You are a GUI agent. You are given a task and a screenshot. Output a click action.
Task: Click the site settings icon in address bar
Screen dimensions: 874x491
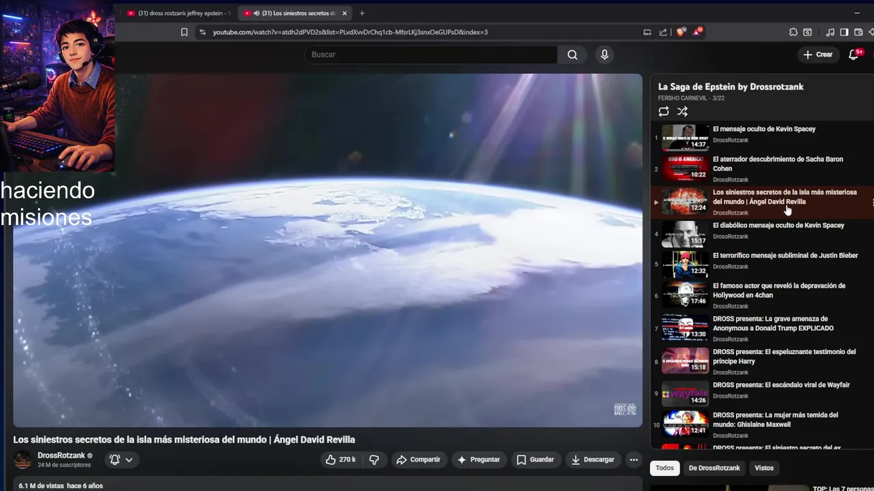(202, 32)
